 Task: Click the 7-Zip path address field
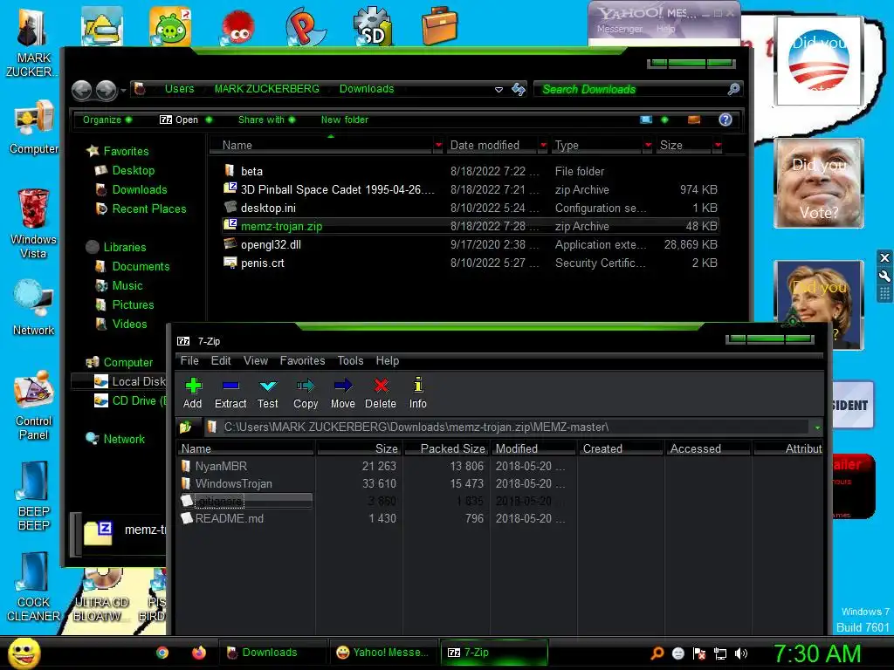pyautogui.click(x=507, y=427)
